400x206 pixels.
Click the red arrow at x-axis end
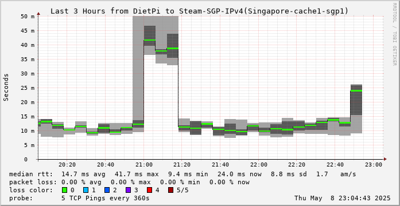point(385,159)
